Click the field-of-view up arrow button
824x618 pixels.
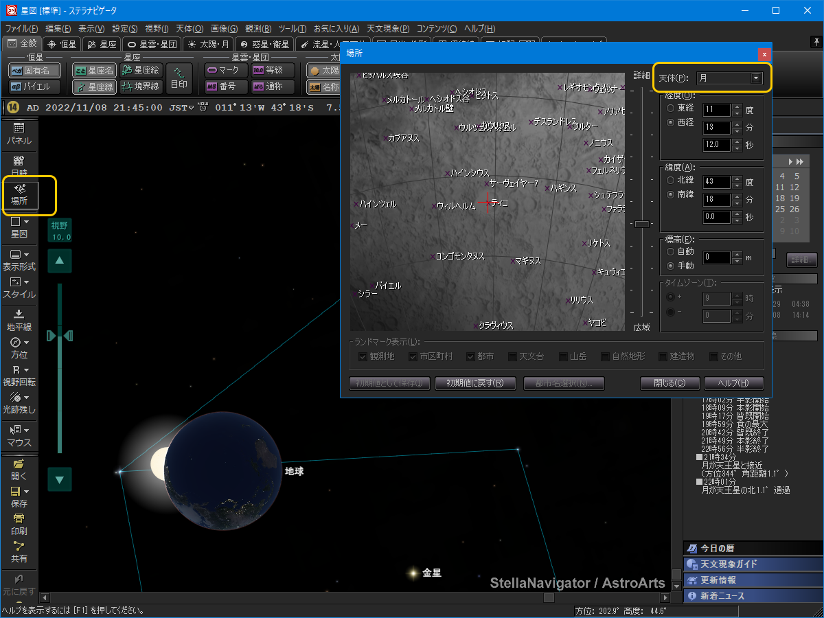coord(60,260)
